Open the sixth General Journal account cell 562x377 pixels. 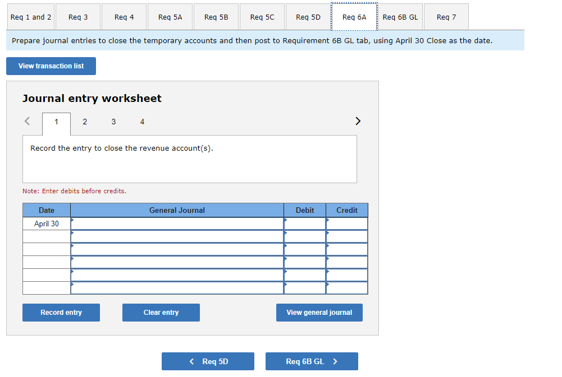click(177, 288)
